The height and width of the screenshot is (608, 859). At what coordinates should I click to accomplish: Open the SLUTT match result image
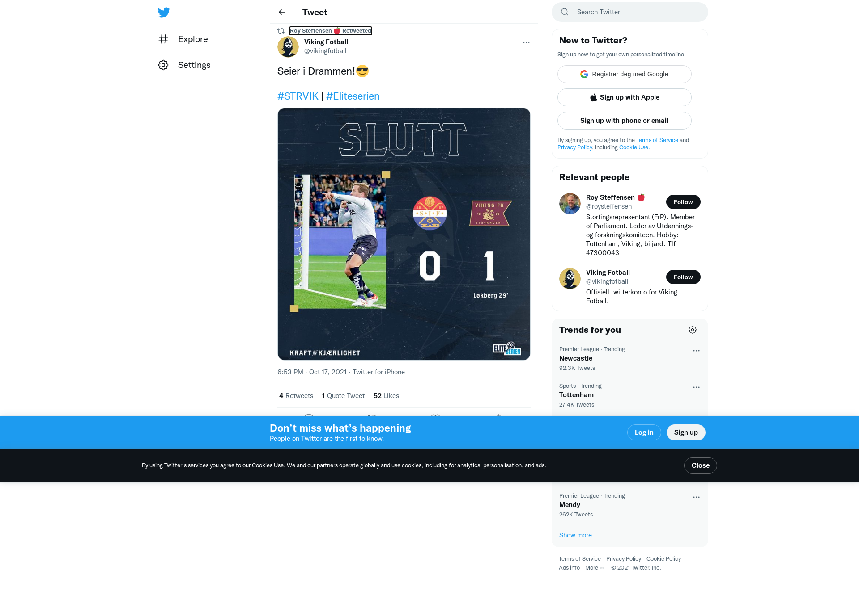click(404, 234)
